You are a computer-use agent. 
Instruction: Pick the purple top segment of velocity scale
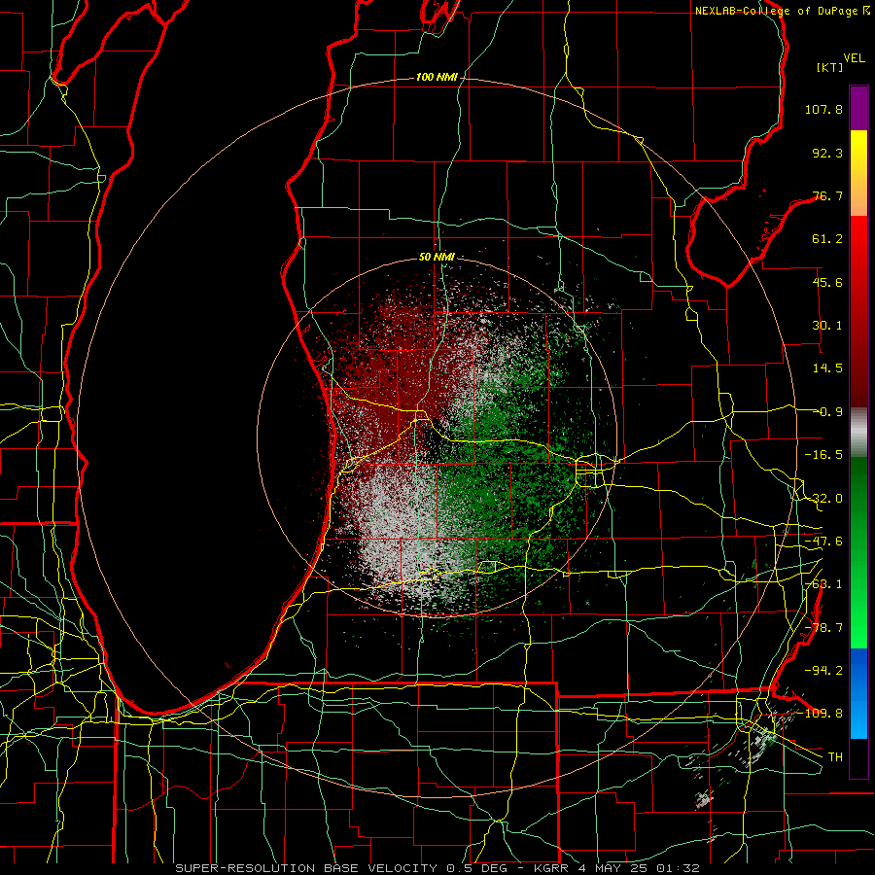858,108
